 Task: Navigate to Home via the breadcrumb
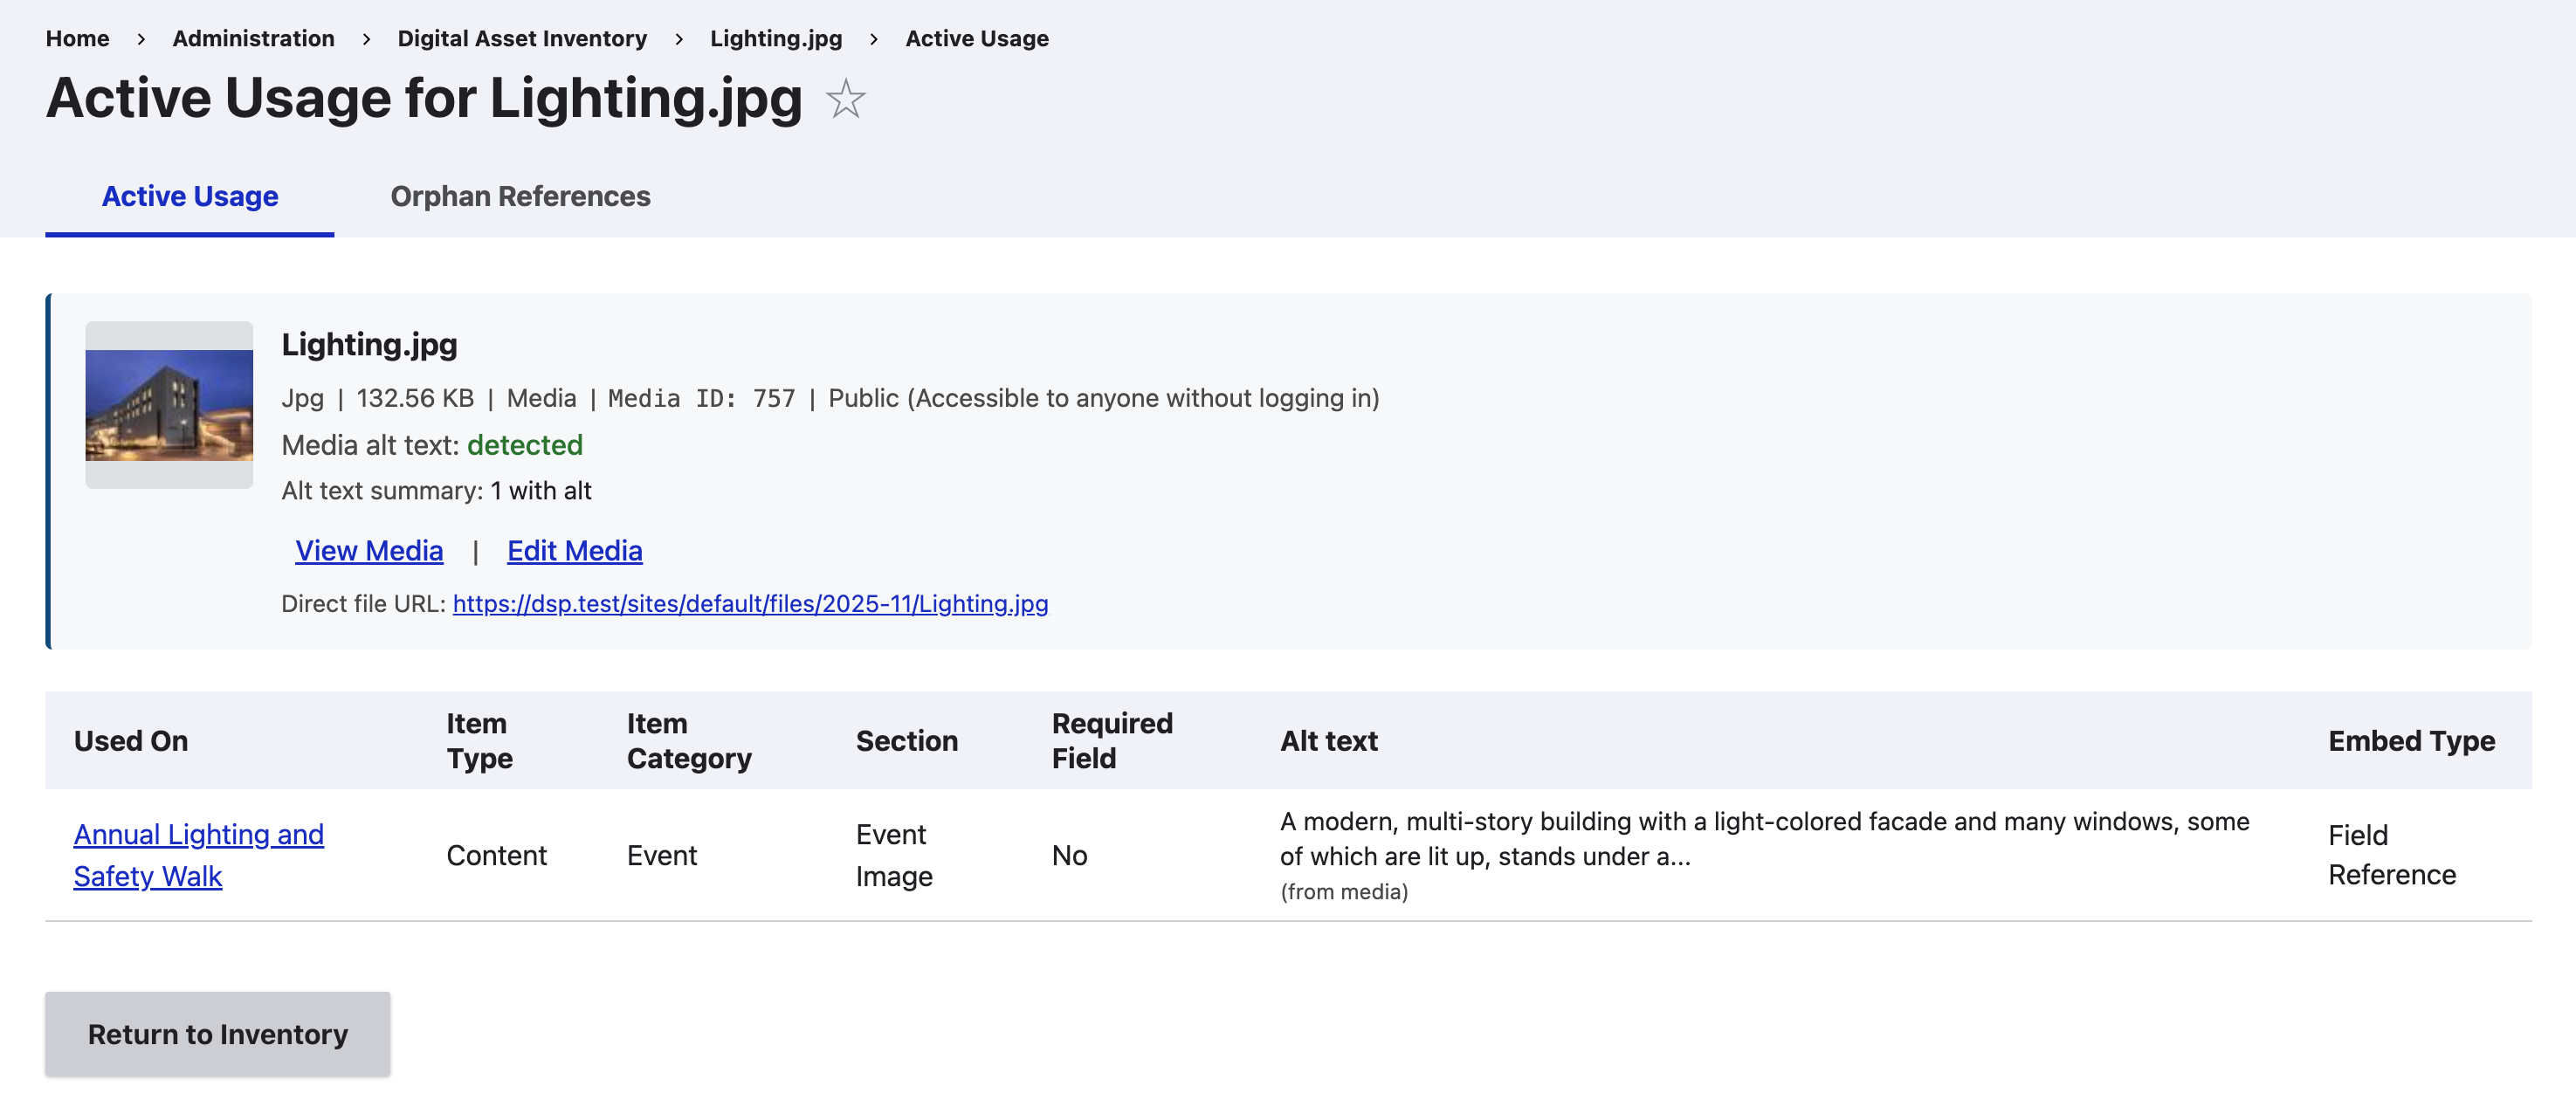click(77, 38)
